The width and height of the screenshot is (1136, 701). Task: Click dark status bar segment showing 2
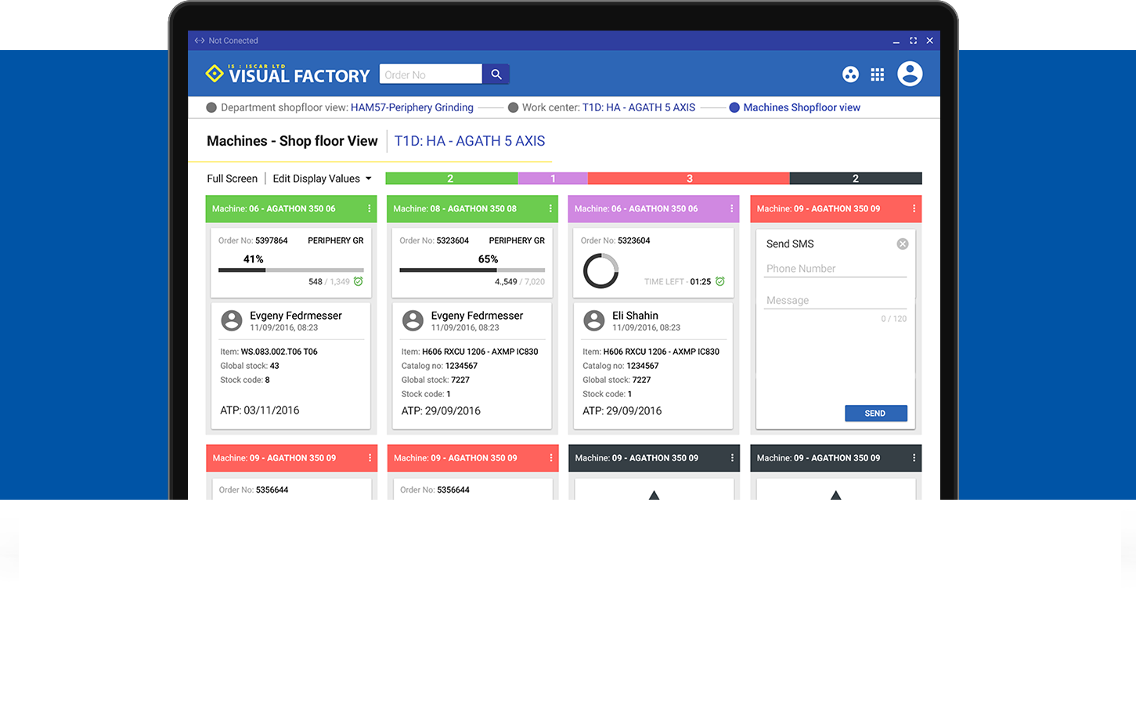[x=856, y=179]
